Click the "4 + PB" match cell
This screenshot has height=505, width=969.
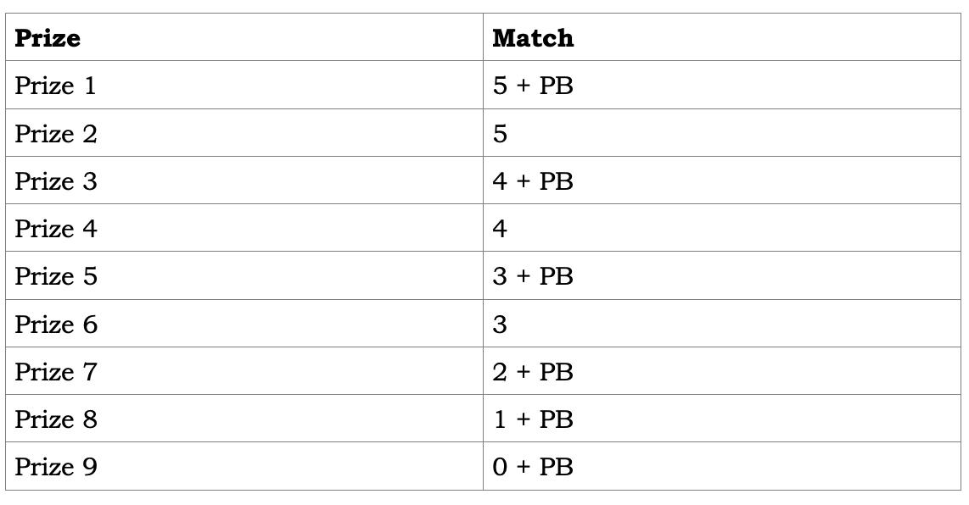click(x=532, y=181)
